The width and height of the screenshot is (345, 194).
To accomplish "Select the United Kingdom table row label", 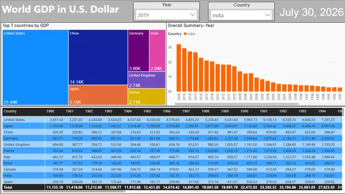I will (17, 144).
